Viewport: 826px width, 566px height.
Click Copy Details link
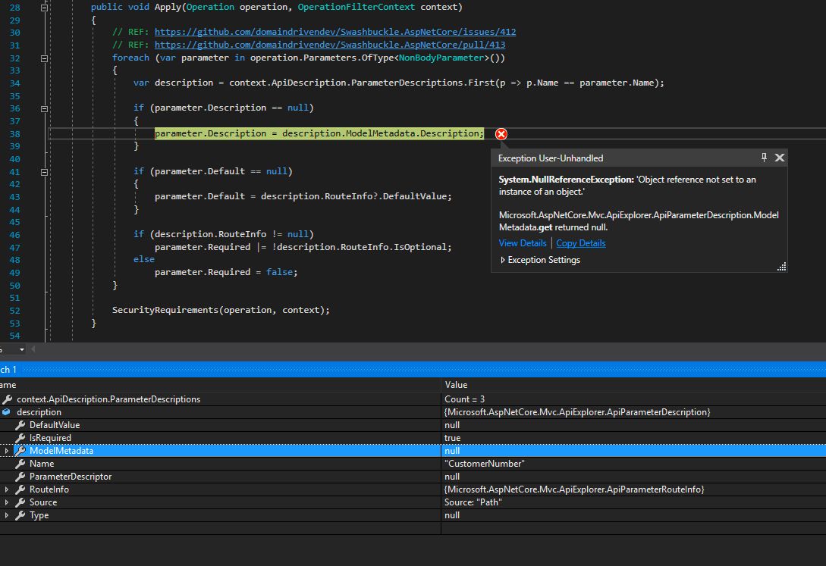580,243
